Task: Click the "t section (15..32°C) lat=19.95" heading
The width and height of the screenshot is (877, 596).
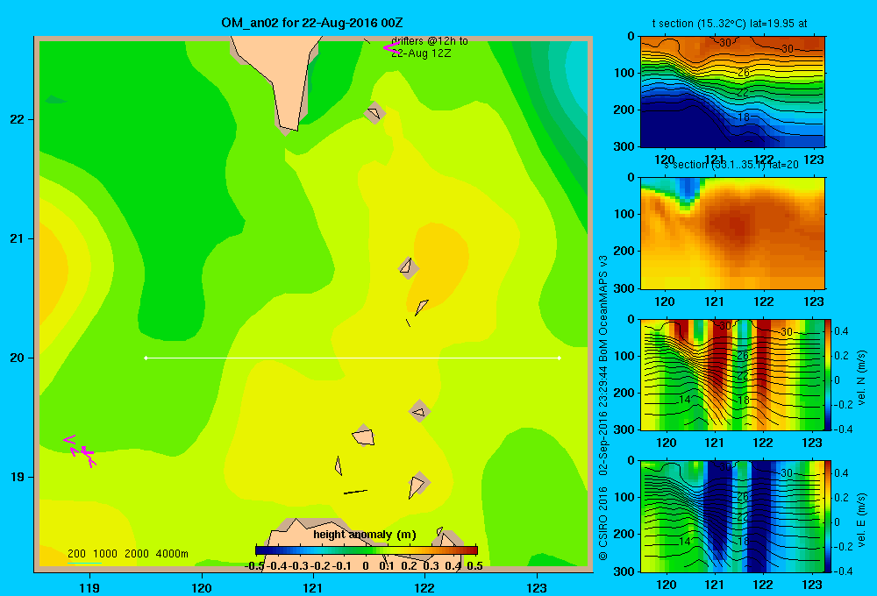Action: [x=729, y=24]
